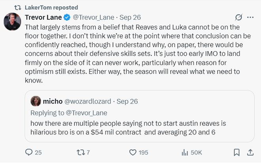Share the post via upload arrow icon

click(x=250, y=152)
